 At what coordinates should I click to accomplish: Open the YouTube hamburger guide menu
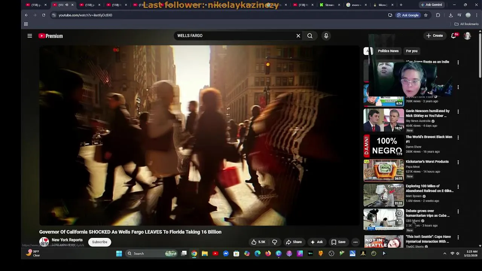(x=30, y=36)
